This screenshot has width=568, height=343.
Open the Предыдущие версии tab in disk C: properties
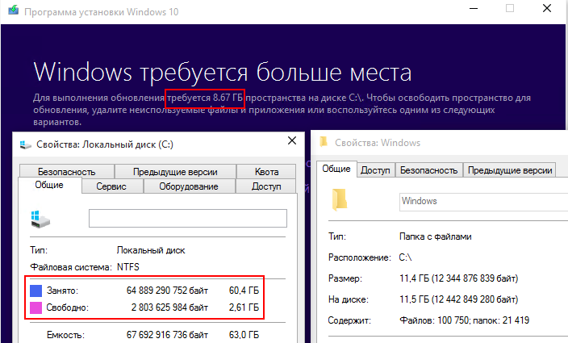[x=175, y=172]
